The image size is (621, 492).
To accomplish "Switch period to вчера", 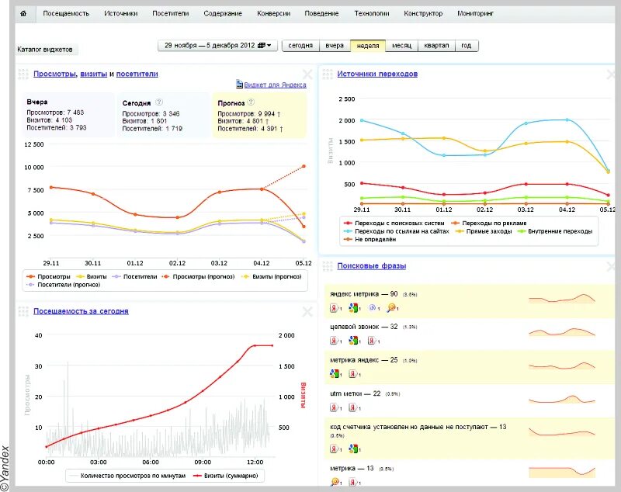I will click(x=335, y=46).
